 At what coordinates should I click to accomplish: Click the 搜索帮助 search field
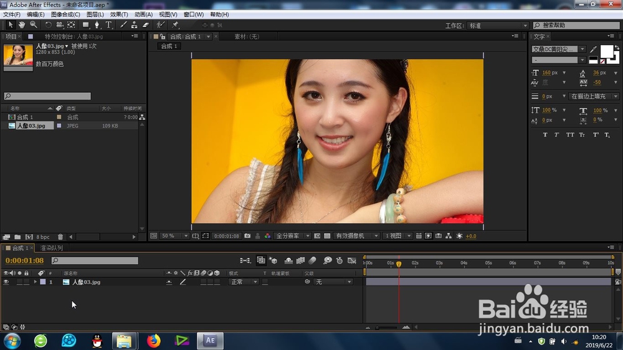coord(576,26)
